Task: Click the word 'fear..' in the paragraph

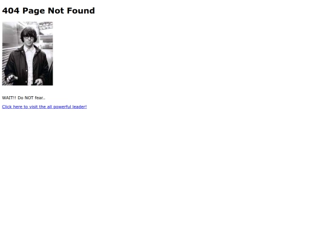Action: pos(40,98)
